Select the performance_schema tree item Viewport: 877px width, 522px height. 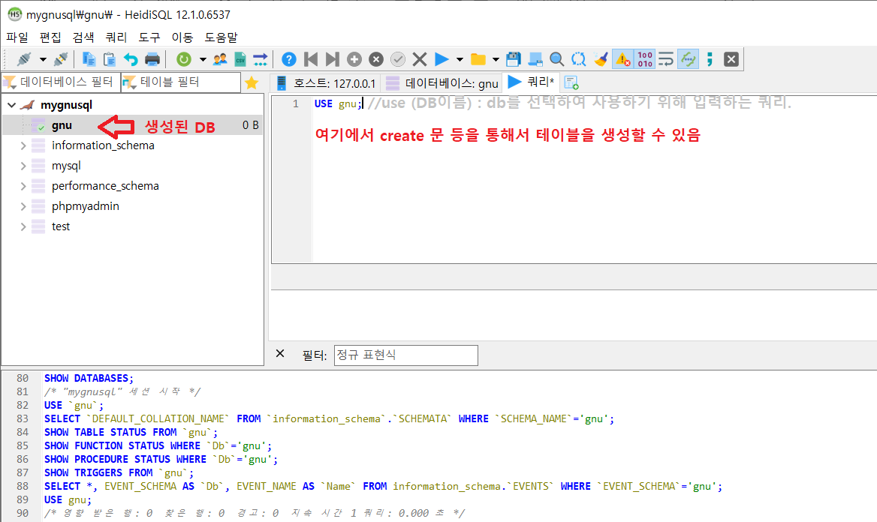pyautogui.click(x=105, y=186)
